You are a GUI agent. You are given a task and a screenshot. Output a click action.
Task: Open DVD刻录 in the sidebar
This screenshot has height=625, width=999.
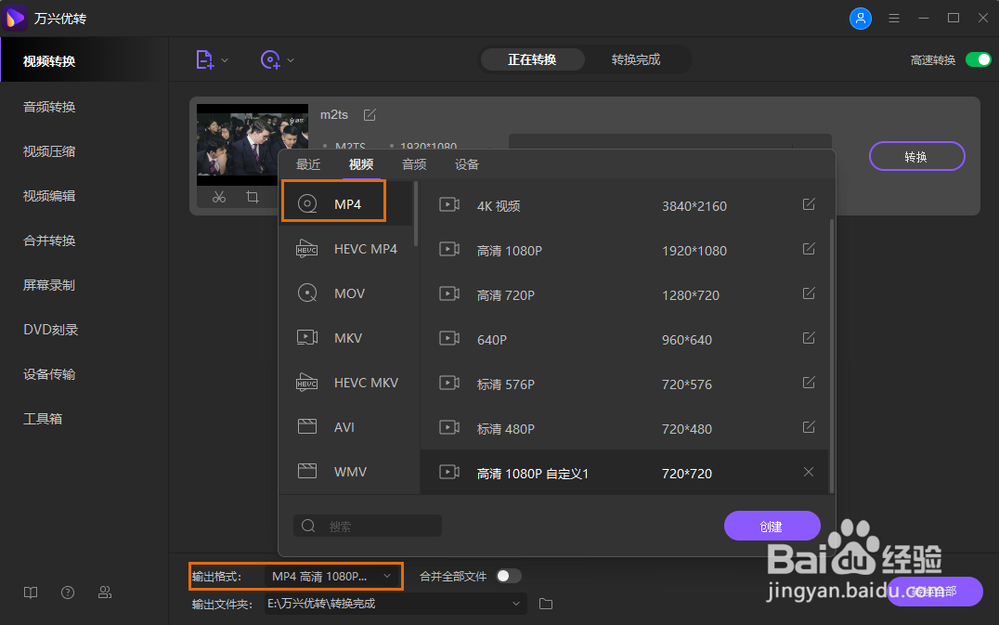coord(51,330)
